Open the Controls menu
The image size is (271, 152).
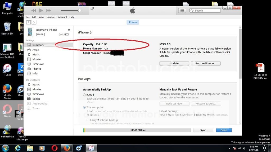tap(51, 17)
